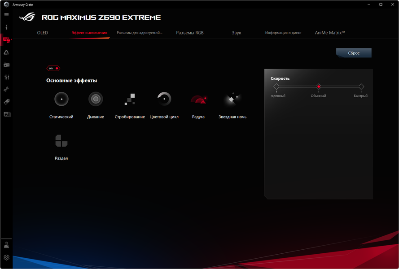
Task: Select the Звездная ночь lighting effect
Action: (x=232, y=105)
